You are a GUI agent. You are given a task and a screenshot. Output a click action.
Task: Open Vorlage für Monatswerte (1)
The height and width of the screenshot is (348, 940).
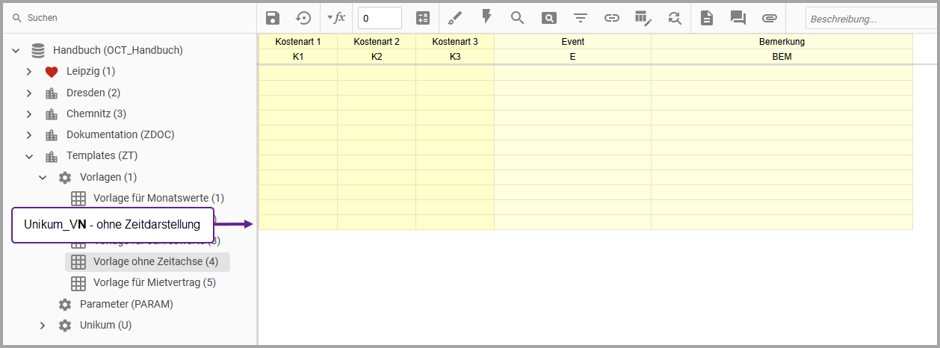158,198
